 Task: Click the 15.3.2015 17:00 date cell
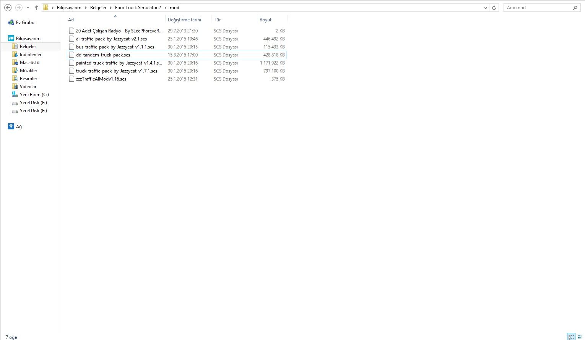183,55
